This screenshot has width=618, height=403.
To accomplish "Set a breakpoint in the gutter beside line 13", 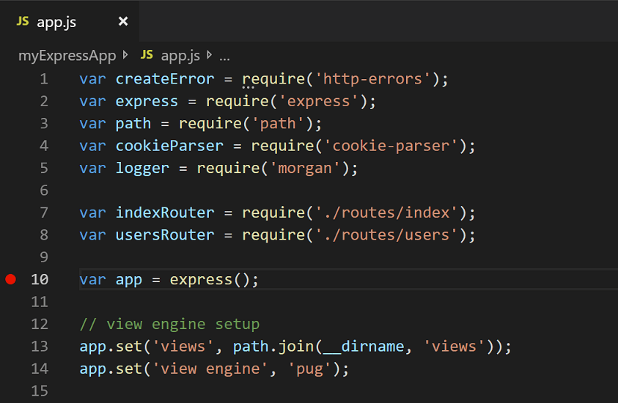I will pyautogui.click(x=10, y=347).
